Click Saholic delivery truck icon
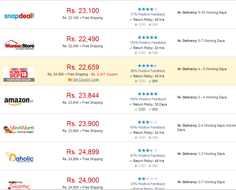Image resolution: width=236 pixels, height=190 pixels. pos(179,154)
